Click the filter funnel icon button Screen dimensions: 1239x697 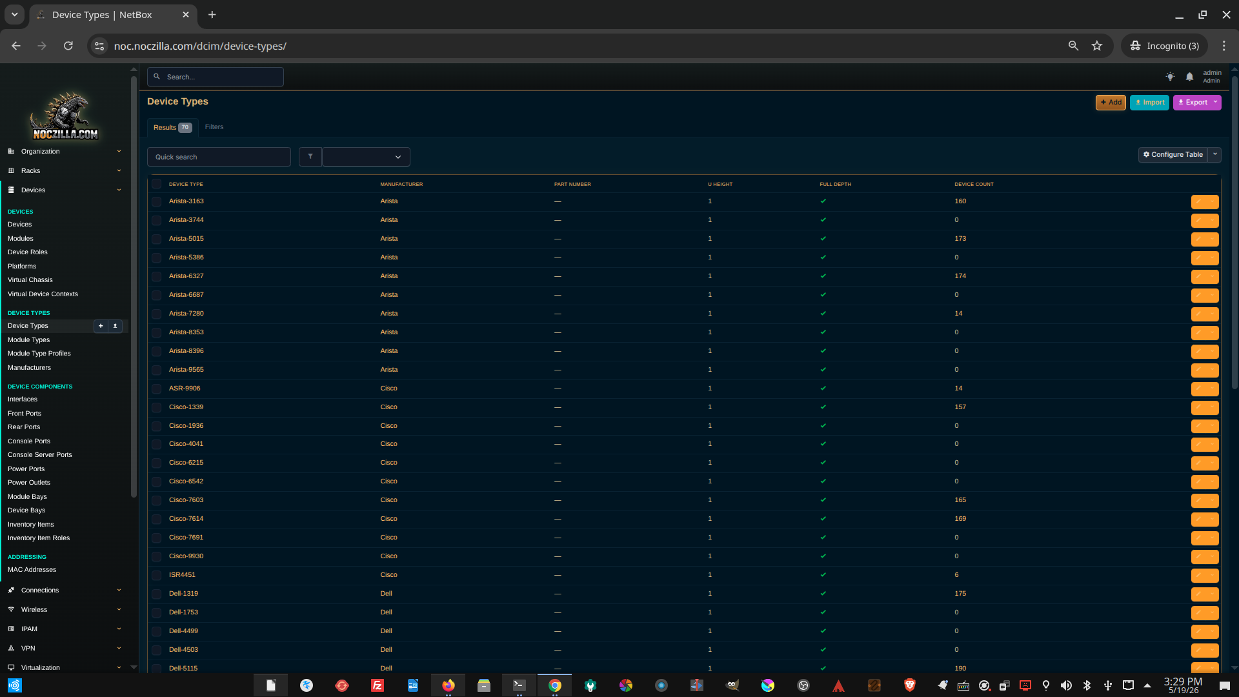(x=310, y=157)
